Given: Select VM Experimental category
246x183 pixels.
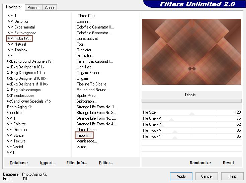Looking at the screenshot, I should (x=21, y=27).
